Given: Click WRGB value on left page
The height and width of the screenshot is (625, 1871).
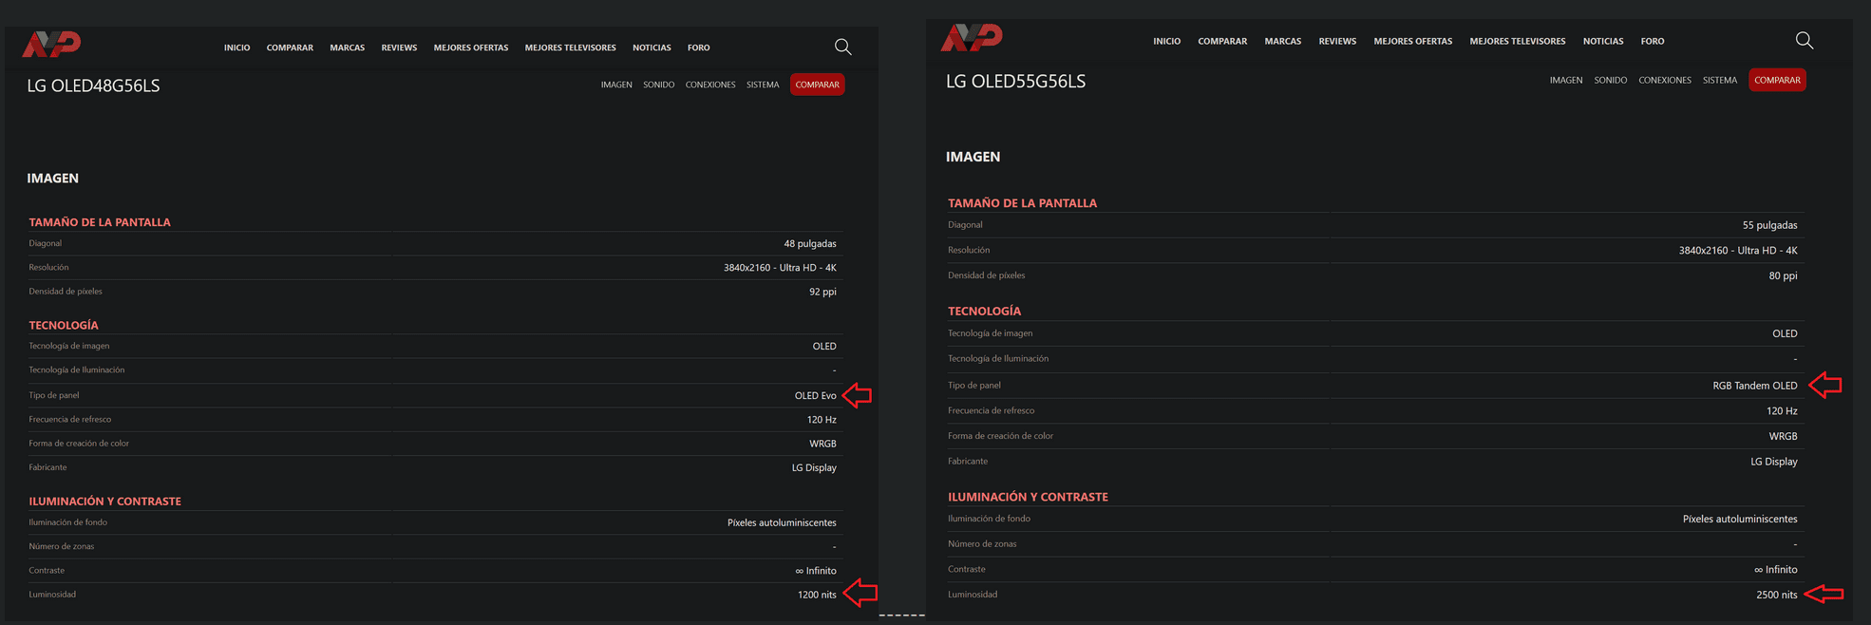Looking at the screenshot, I should coord(822,444).
